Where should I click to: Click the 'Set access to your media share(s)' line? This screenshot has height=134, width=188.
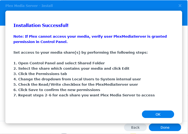pyautogui.click(x=80, y=53)
